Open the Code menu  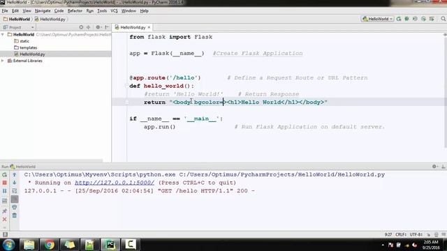click(x=59, y=11)
